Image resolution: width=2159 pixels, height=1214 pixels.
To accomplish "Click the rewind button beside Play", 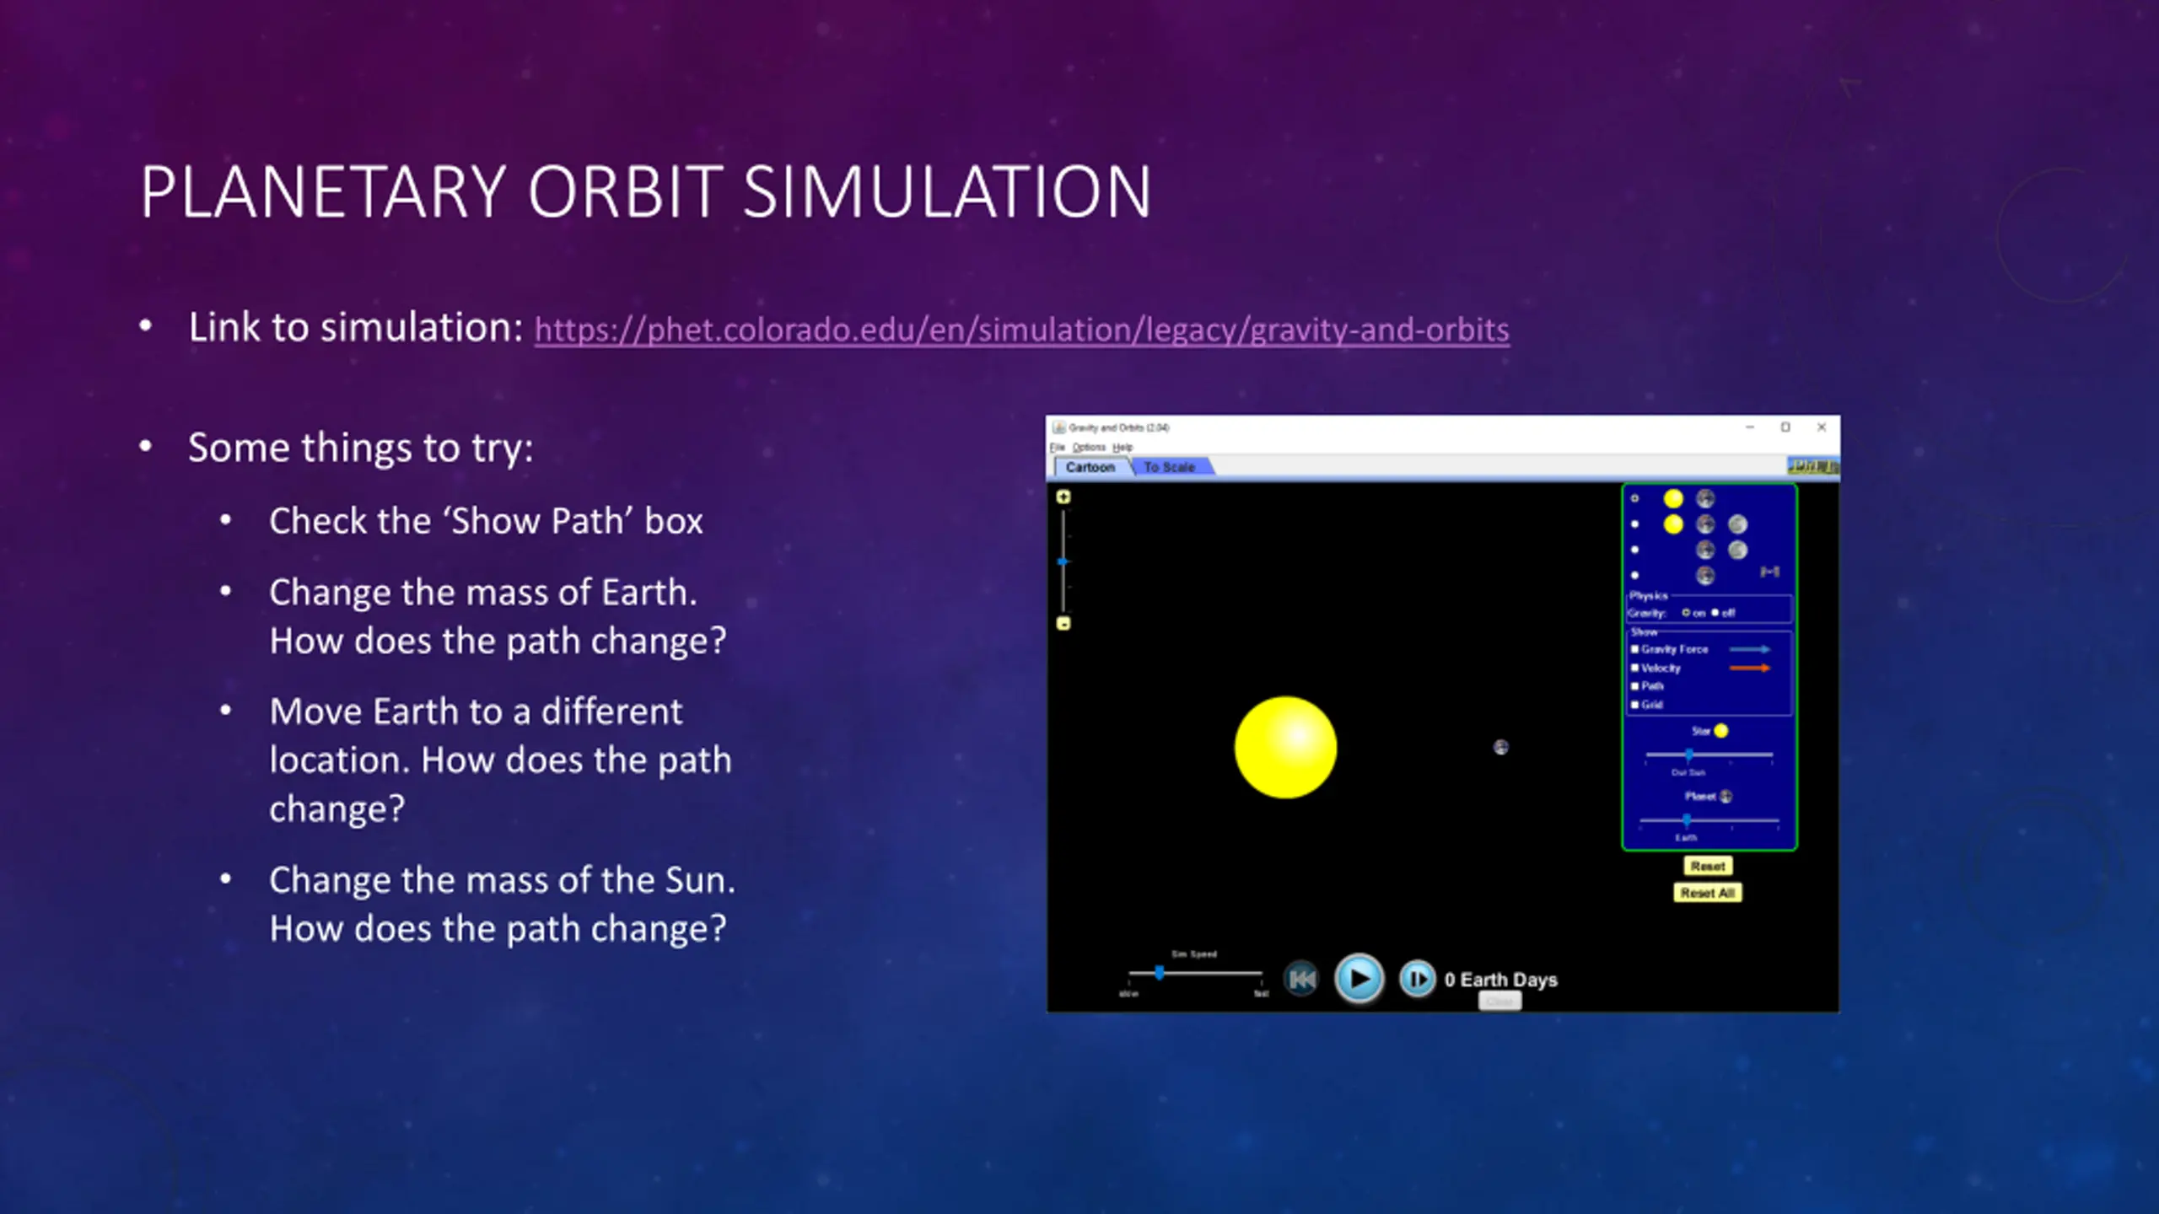I will 1301,979.
